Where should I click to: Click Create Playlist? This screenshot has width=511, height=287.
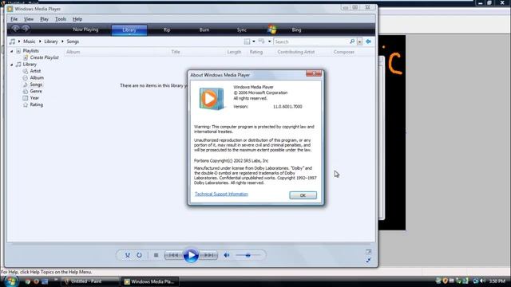(x=45, y=57)
